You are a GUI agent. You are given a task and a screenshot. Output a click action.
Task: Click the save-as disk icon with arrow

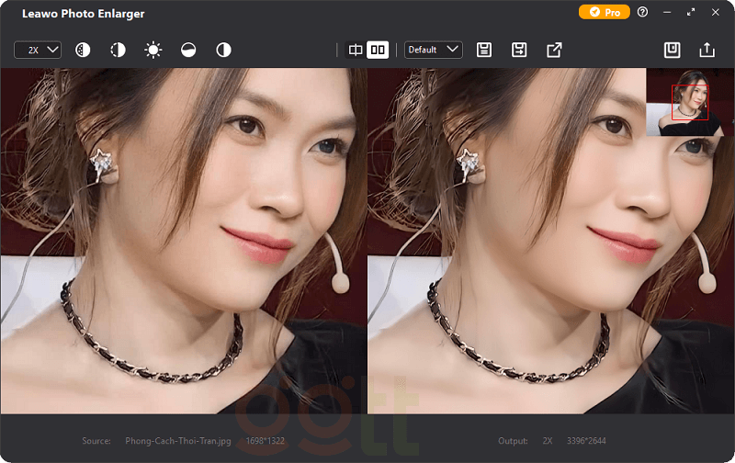(x=519, y=50)
